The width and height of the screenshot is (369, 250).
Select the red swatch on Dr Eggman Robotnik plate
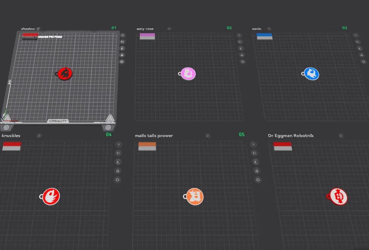tap(282, 144)
